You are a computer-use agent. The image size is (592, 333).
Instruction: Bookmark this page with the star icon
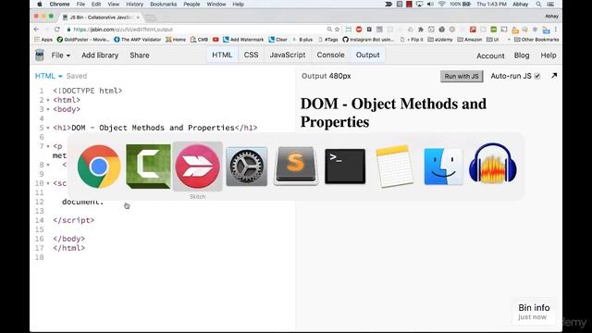tap(337, 29)
